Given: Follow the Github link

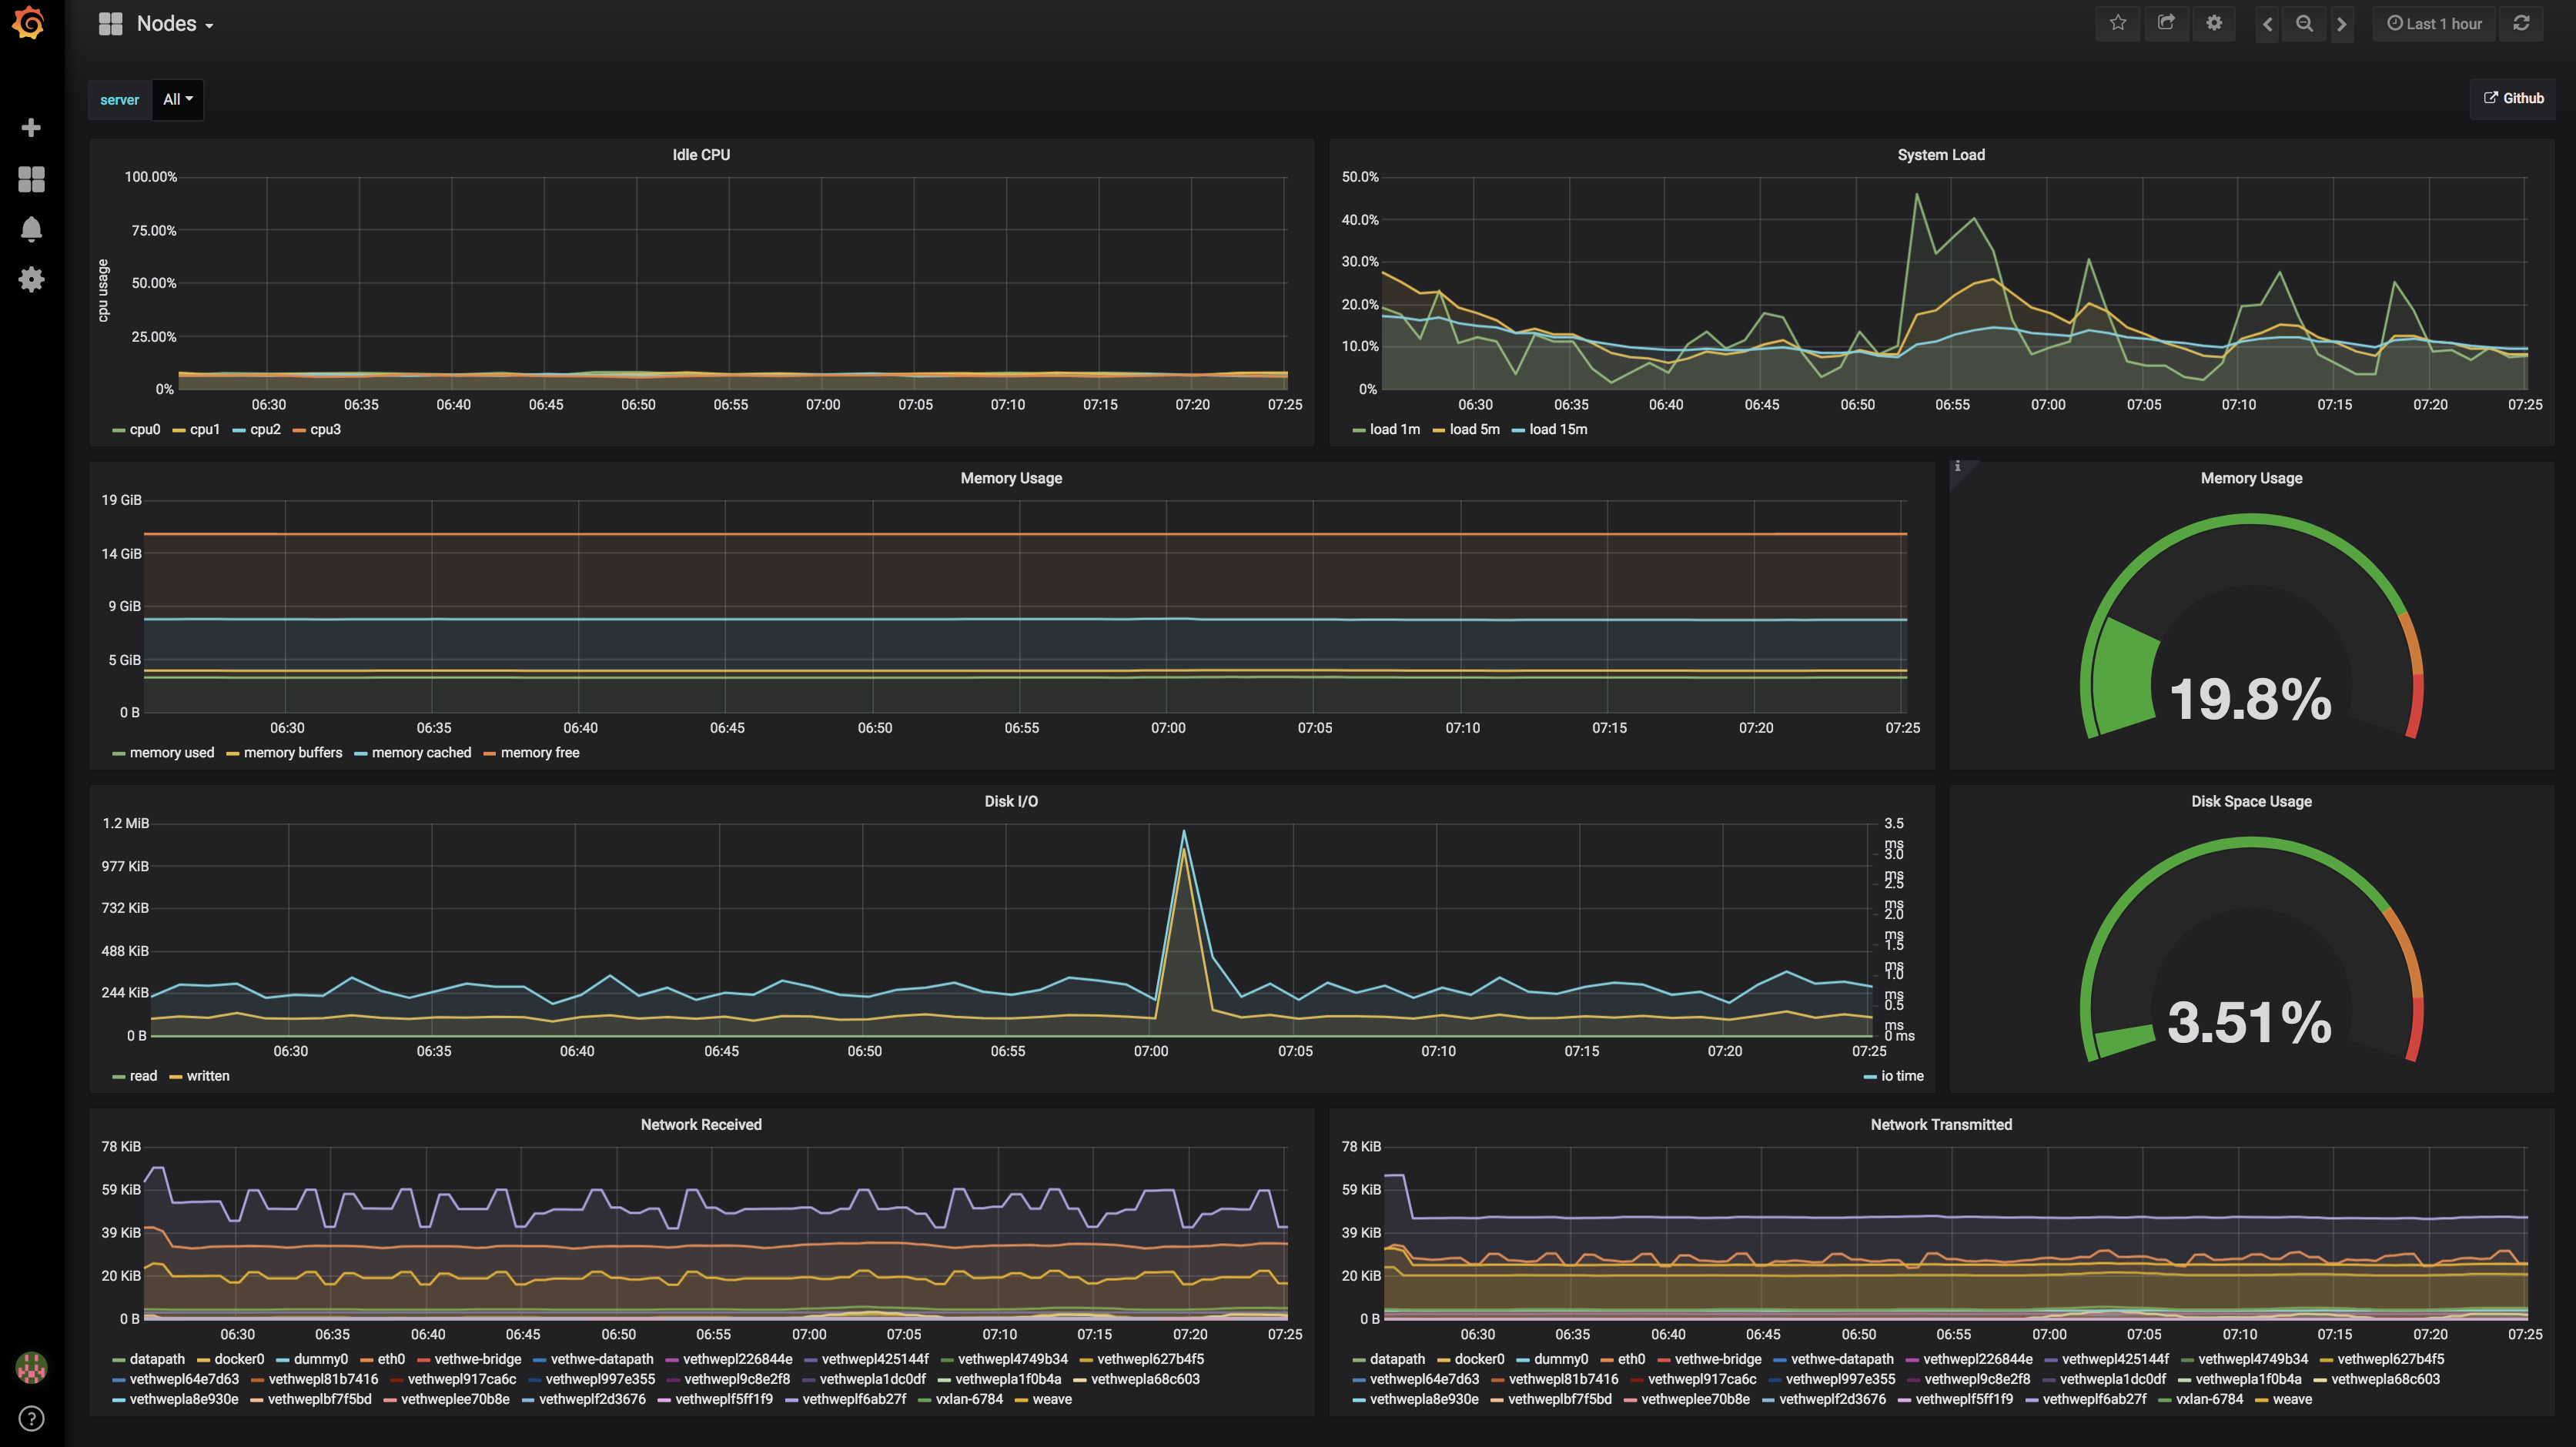Looking at the screenshot, I should click(2513, 98).
